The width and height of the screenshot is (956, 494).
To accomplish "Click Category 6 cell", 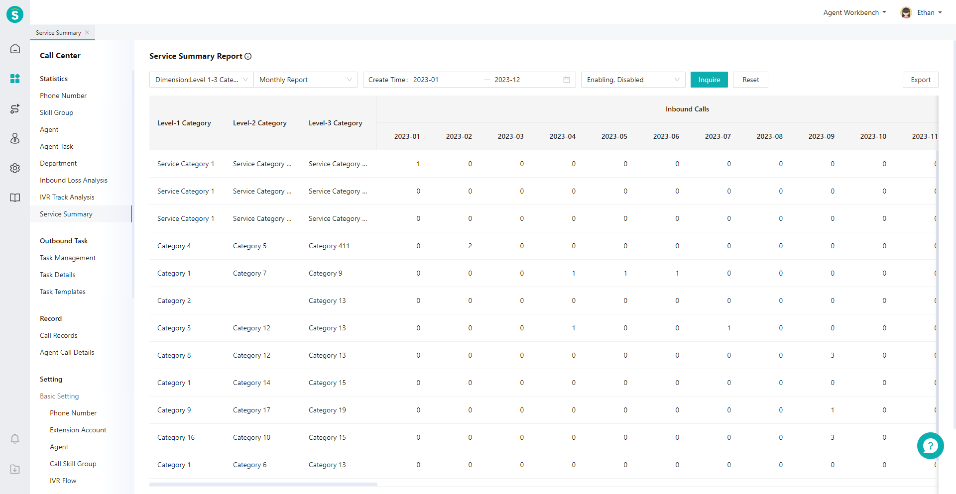I will pyautogui.click(x=249, y=465).
